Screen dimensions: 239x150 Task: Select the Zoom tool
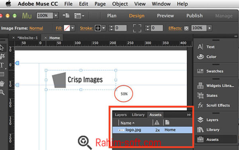[x=2, y=92]
